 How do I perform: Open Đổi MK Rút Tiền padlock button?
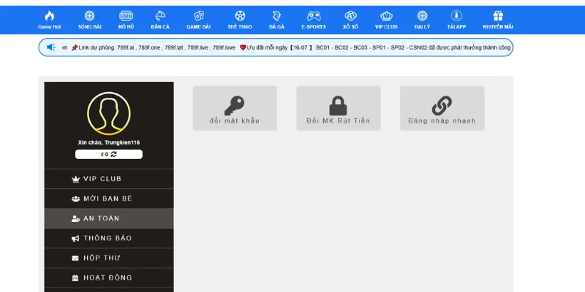click(338, 109)
